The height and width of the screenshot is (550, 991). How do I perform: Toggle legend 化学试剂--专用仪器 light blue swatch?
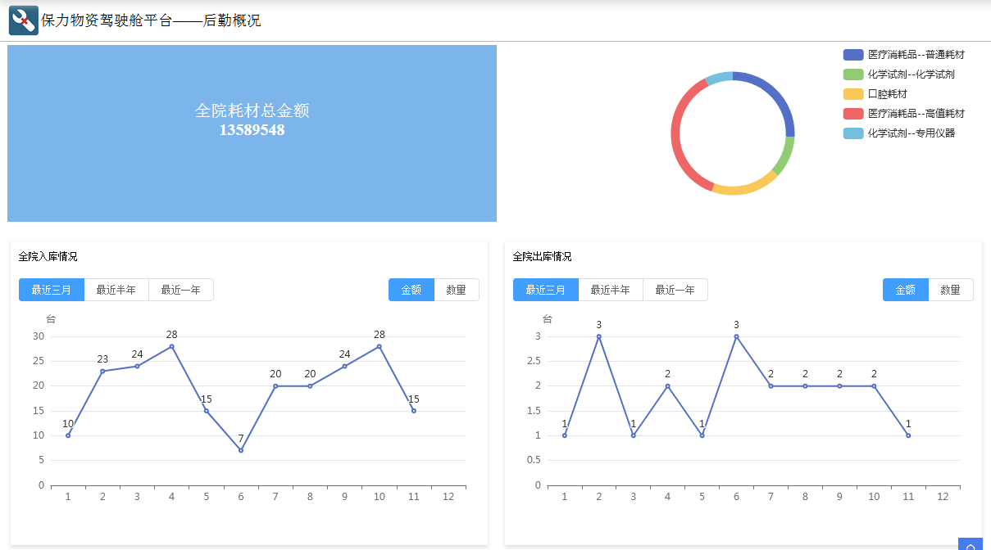(853, 133)
